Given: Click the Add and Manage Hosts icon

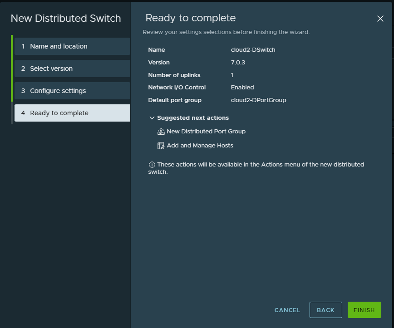Looking at the screenshot, I should click(161, 146).
